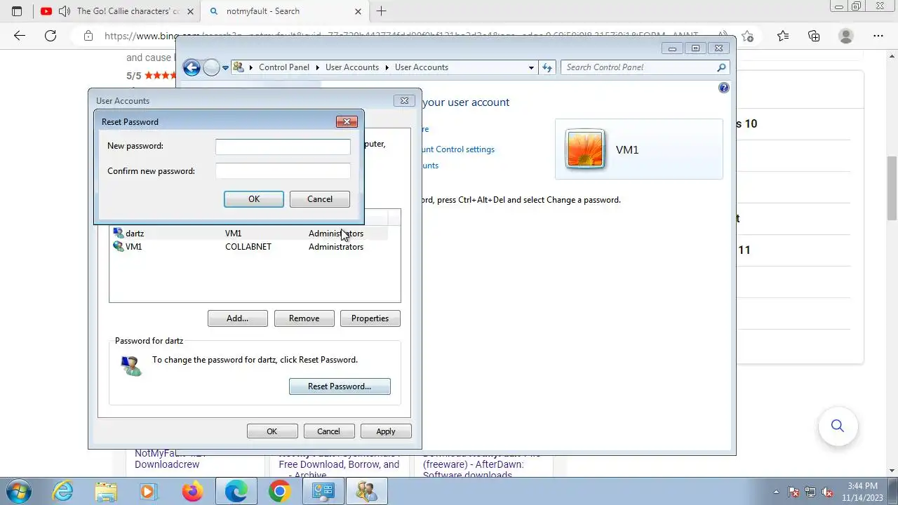Close the notmyfault Search tab
This screenshot has height=505, width=898.
pos(358,11)
